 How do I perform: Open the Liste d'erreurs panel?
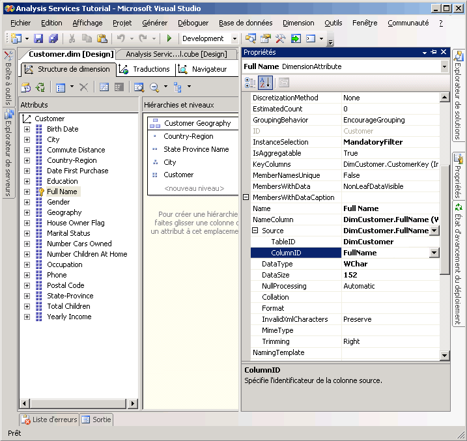tap(50, 420)
